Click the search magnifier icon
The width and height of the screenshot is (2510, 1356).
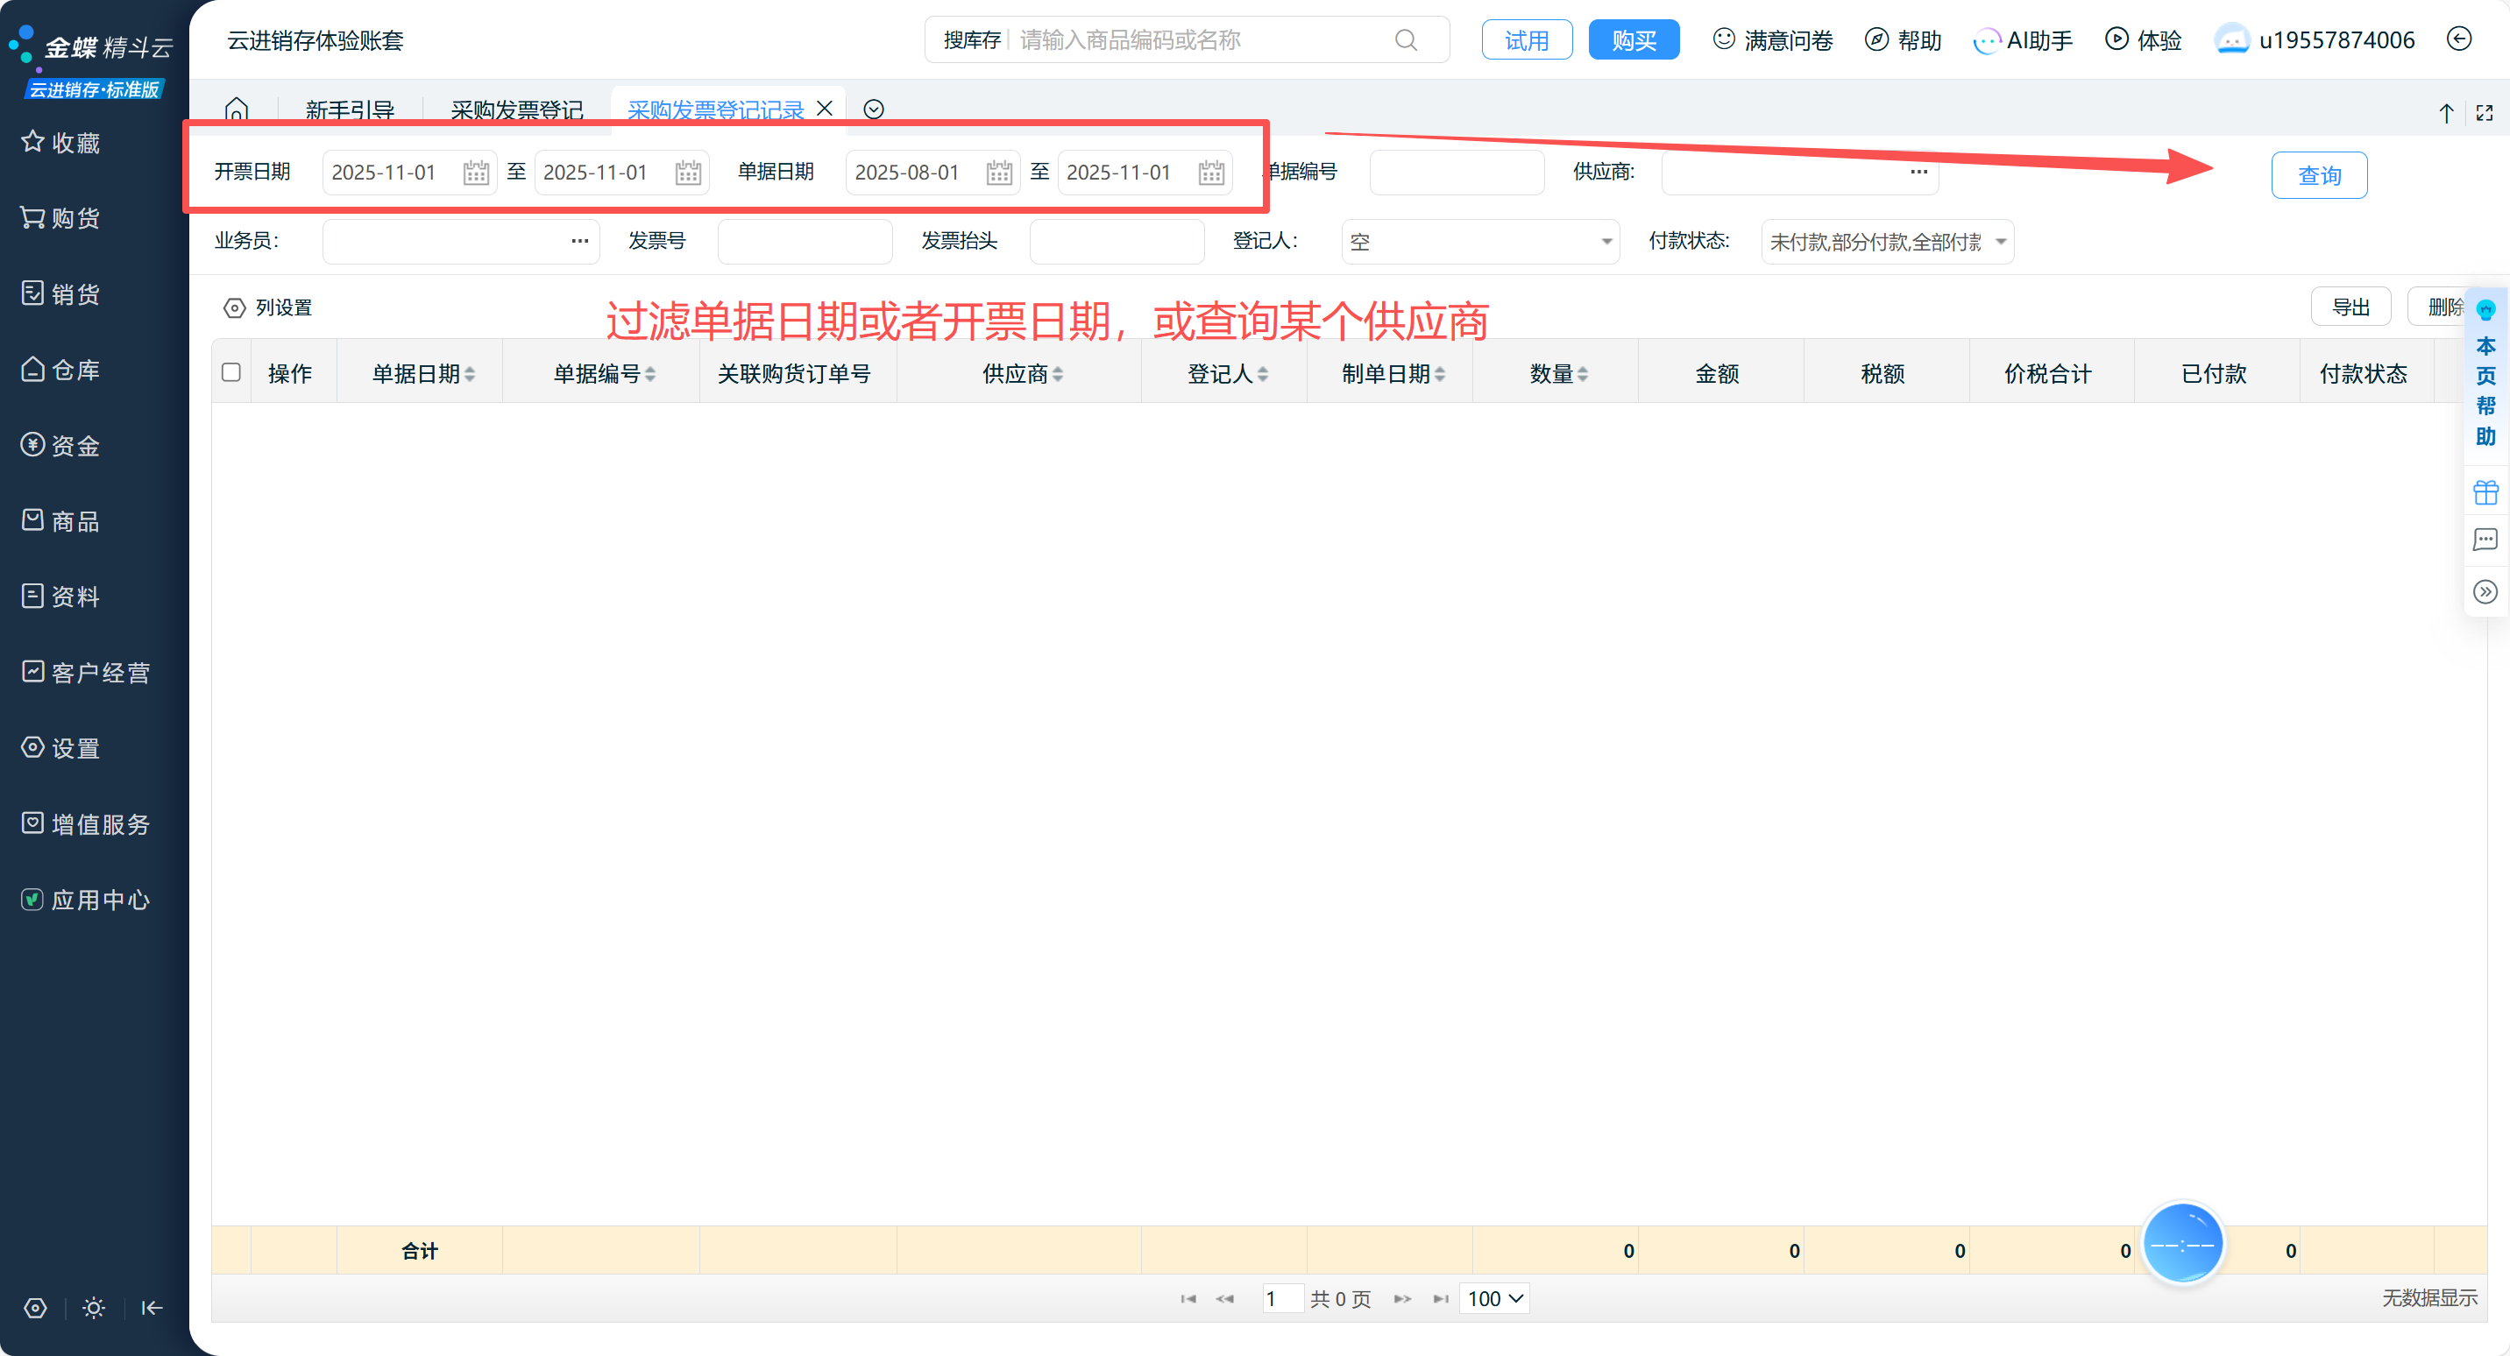click(x=1405, y=40)
